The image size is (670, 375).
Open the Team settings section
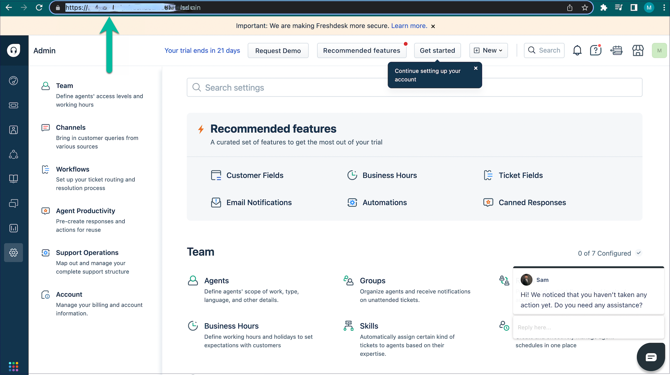(65, 86)
